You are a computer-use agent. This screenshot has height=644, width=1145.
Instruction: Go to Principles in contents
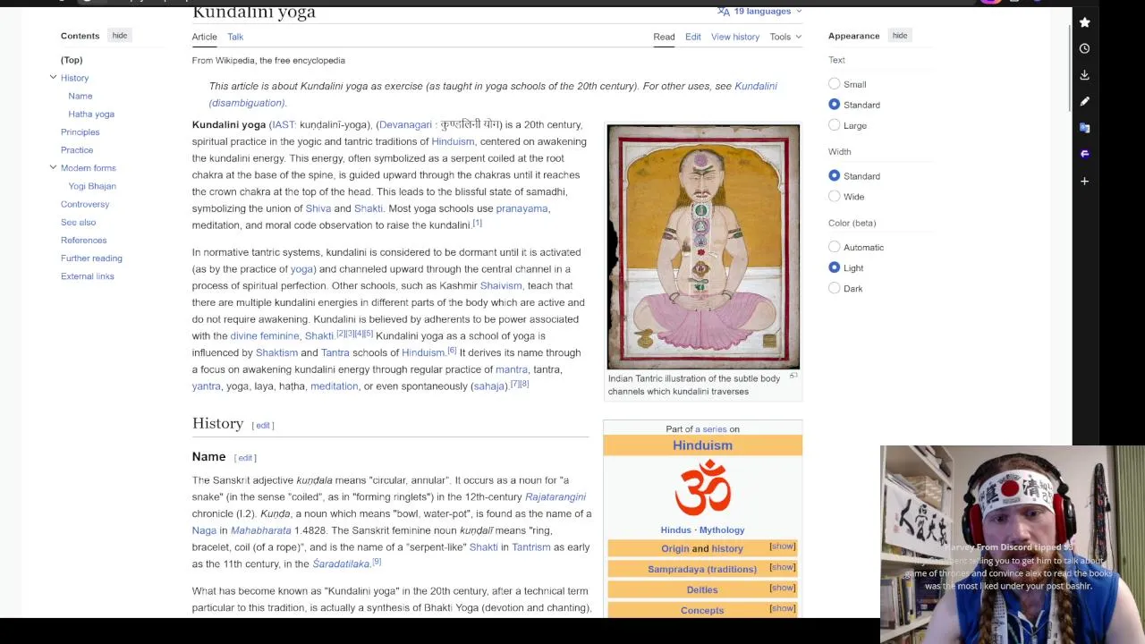pos(81,131)
